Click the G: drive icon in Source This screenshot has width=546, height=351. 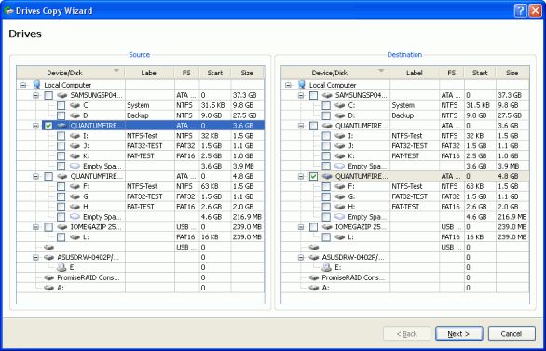pos(75,196)
